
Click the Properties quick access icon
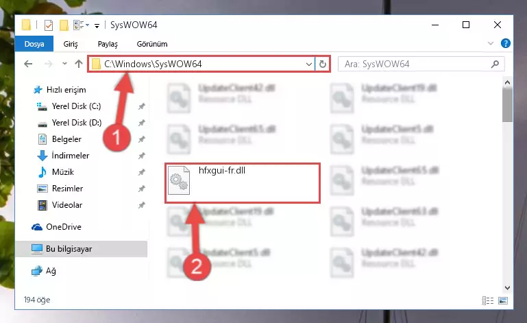click(x=49, y=25)
